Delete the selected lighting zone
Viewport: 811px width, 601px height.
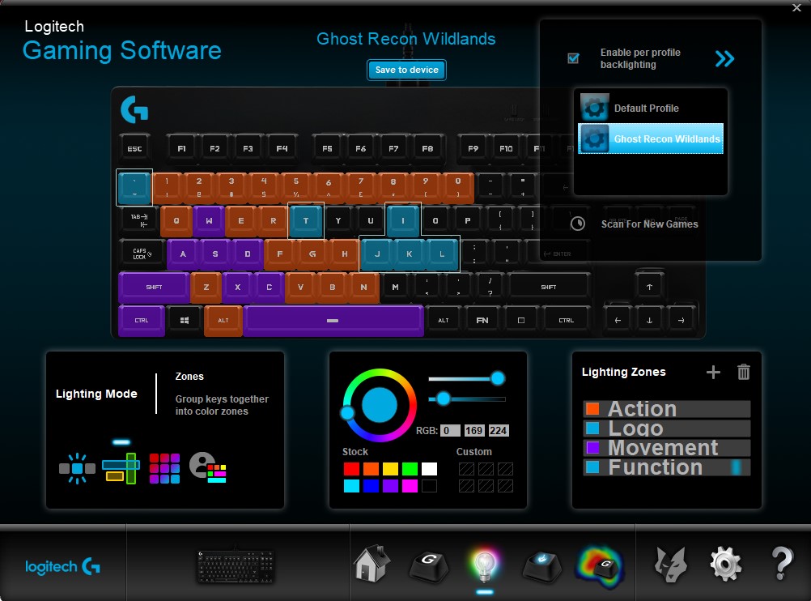744,372
